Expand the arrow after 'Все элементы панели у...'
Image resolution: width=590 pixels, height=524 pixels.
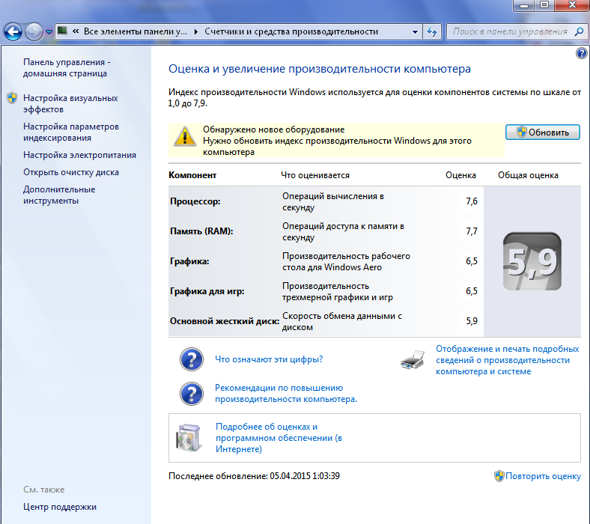[196, 31]
